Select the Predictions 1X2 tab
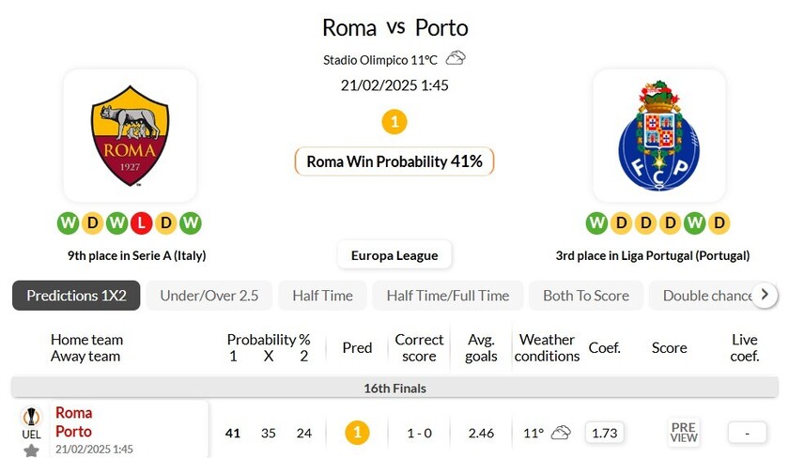Viewport: 789px width, 458px height. coord(76,296)
